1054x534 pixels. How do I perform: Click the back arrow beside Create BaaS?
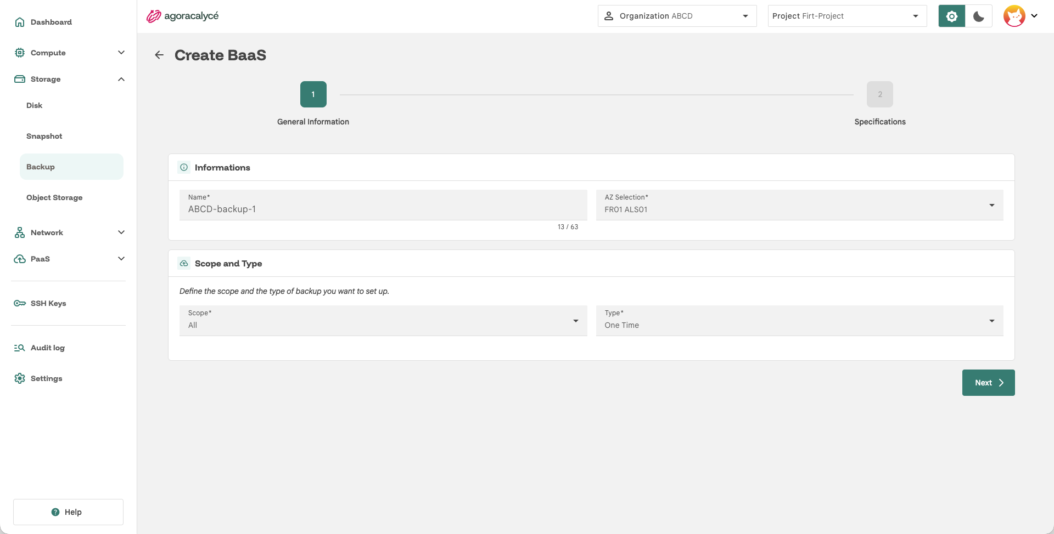(159, 55)
